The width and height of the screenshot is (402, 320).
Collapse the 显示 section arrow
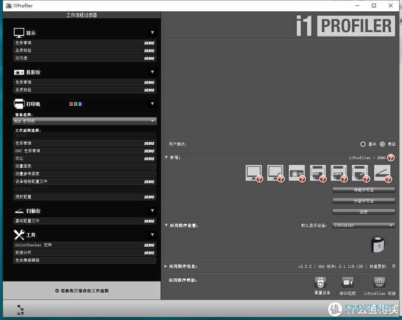click(153, 32)
